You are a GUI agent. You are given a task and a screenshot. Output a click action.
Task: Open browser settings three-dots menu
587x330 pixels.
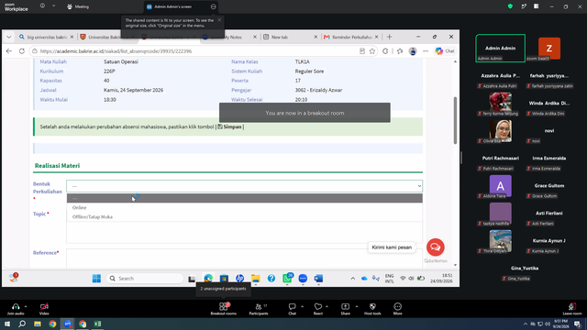[426, 51]
